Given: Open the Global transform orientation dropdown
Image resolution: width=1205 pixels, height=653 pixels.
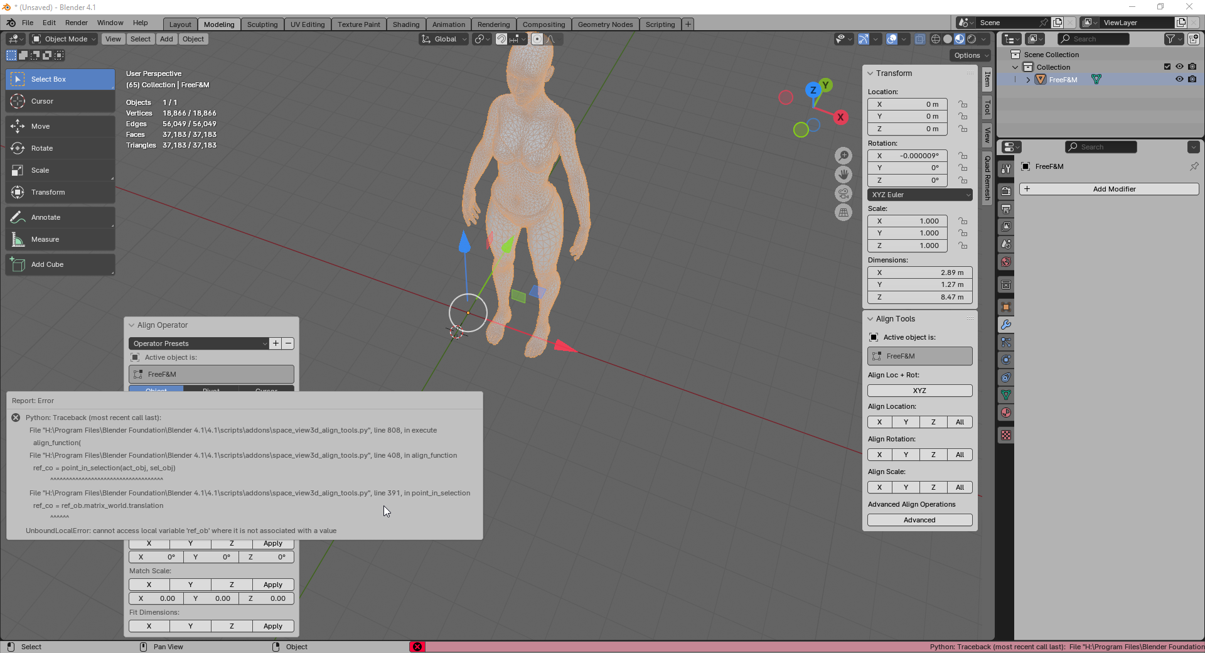Looking at the screenshot, I should click(x=444, y=39).
